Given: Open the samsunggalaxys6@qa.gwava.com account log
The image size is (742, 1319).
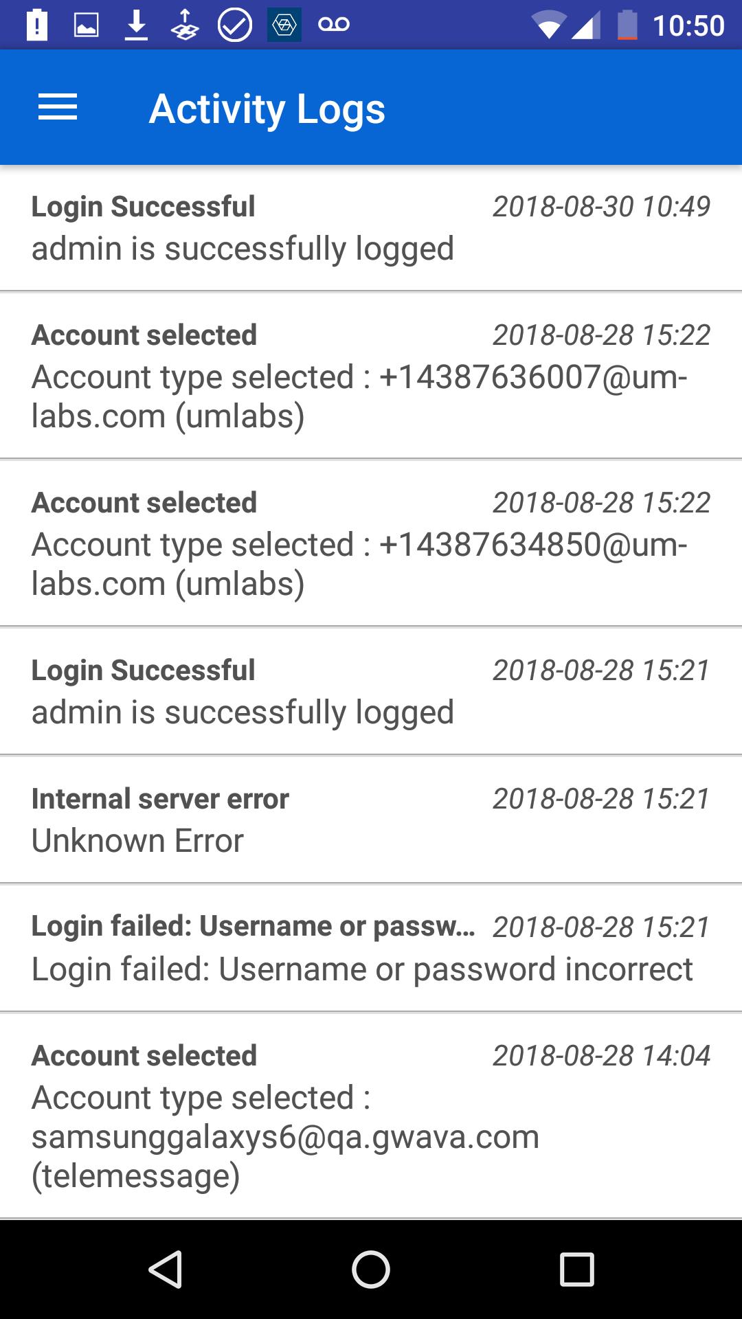Looking at the screenshot, I should (371, 1116).
